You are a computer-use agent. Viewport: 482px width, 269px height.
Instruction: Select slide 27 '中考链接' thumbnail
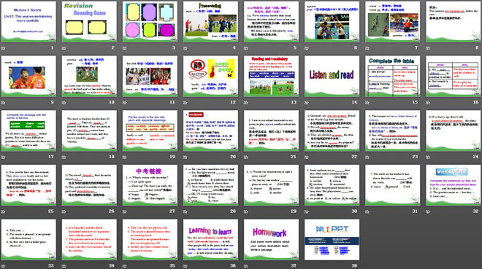point(150,185)
